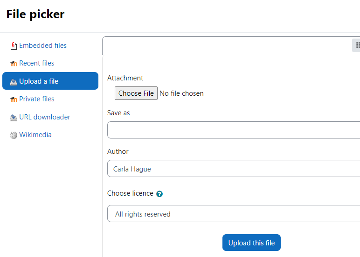Open the Recent files repository

coord(37,63)
